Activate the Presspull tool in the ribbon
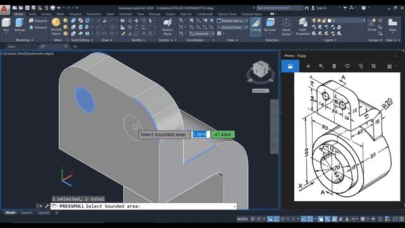Screen dimensions: 405x228 38,27
